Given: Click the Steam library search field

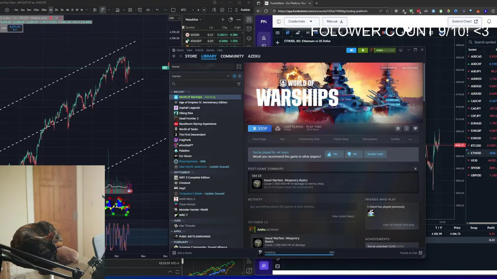Looking at the screenshot, I should point(204,84).
